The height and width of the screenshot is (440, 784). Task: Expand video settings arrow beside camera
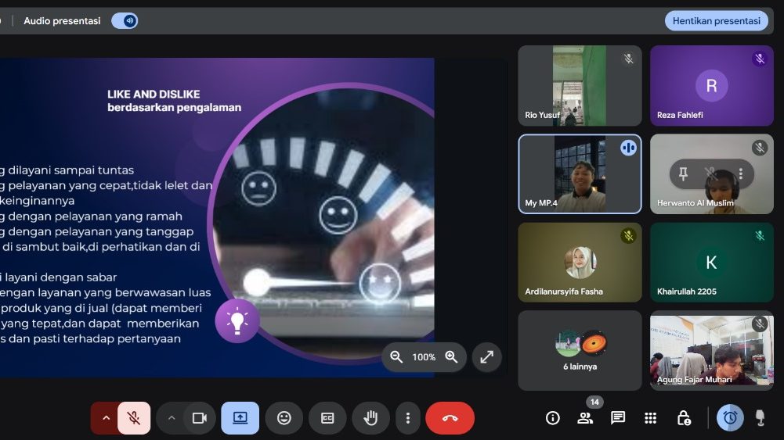pyautogui.click(x=171, y=418)
